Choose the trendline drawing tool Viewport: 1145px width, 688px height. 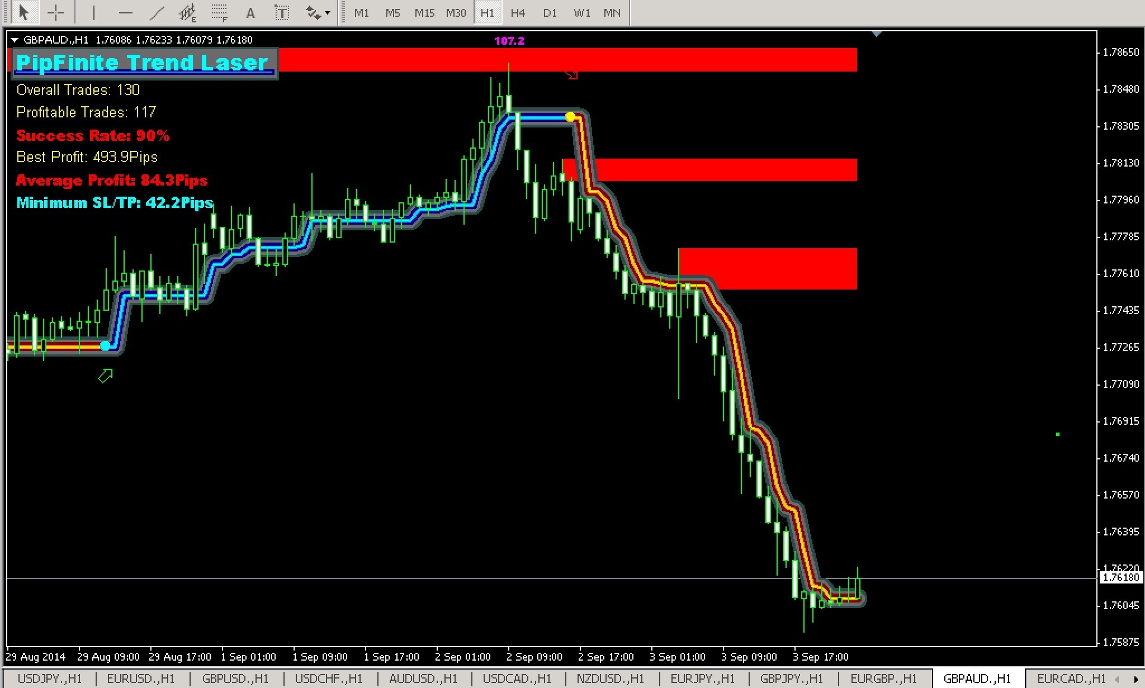click(157, 12)
